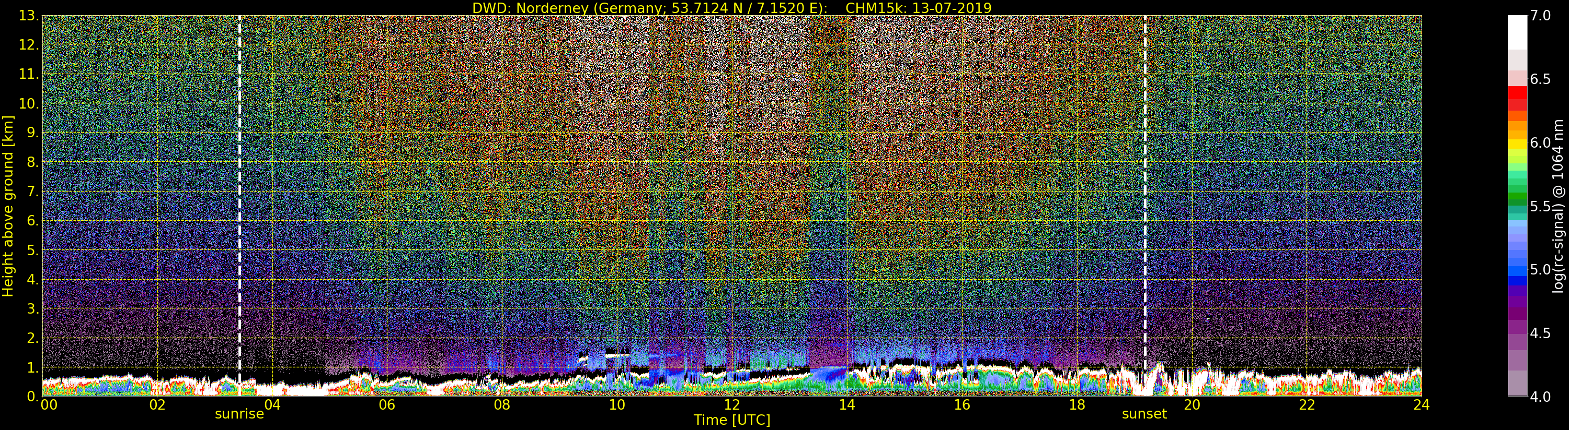Click the height axis tick '0.'
Viewport: 1569px width, 430px height.
(x=33, y=397)
